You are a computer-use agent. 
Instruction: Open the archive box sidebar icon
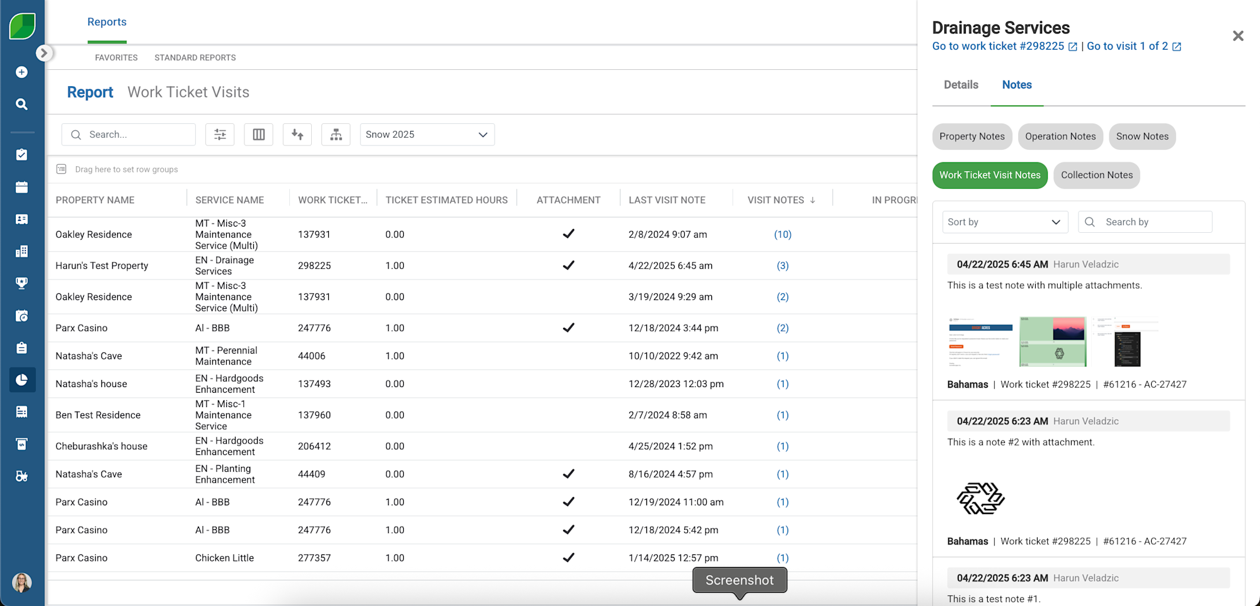pos(21,444)
